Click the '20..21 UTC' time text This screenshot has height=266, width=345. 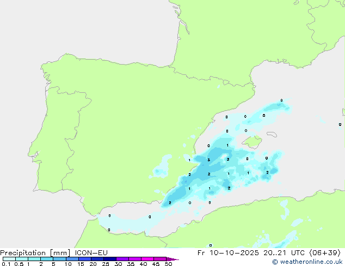click(x=284, y=253)
